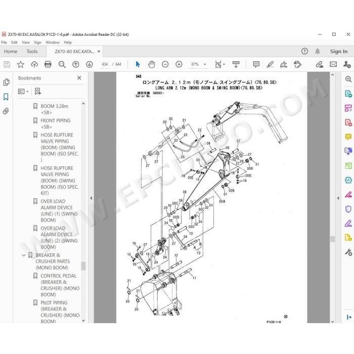Collapse the right tools pane

coord(338,198)
